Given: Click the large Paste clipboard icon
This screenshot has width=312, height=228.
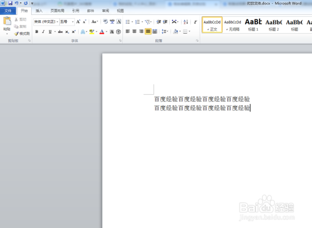Looking at the screenshot, I should 7,21.
